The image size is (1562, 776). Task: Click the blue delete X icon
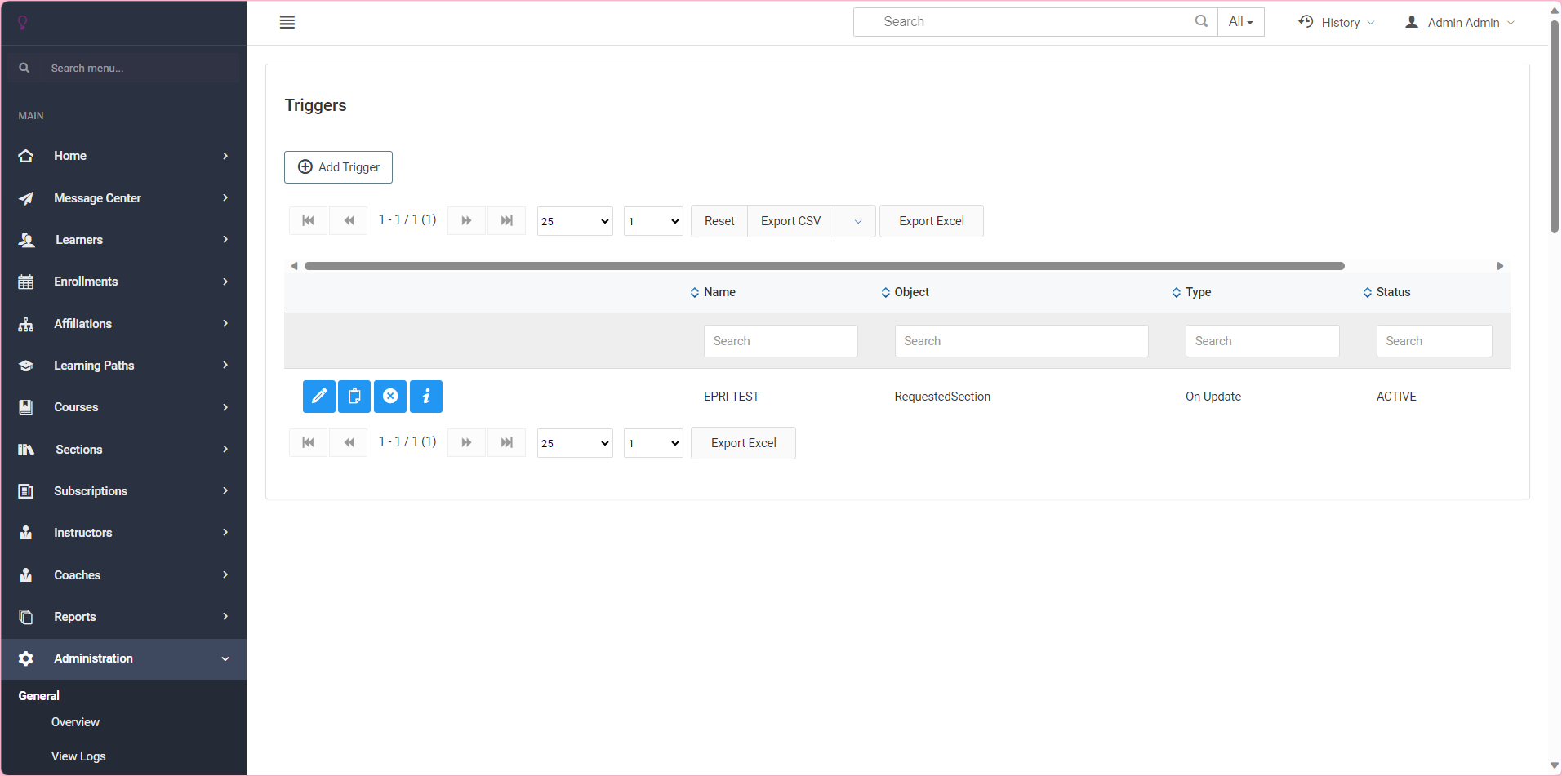390,397
